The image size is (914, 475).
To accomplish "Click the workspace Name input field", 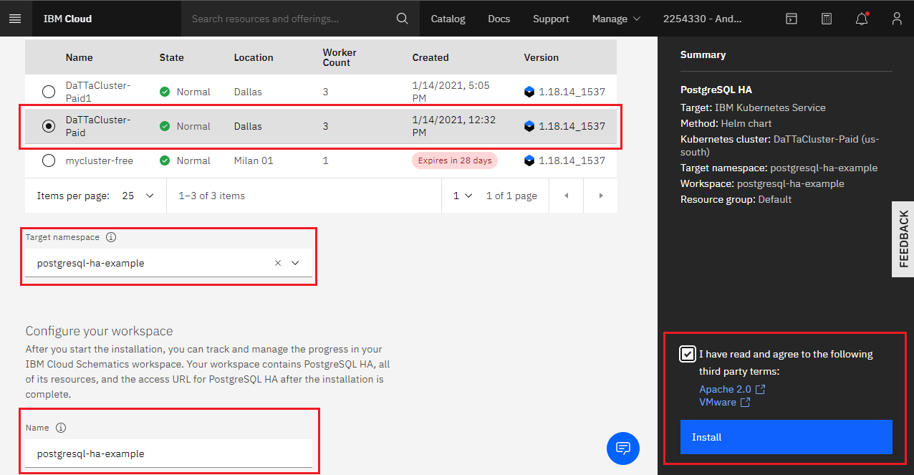I will [169, 454].
